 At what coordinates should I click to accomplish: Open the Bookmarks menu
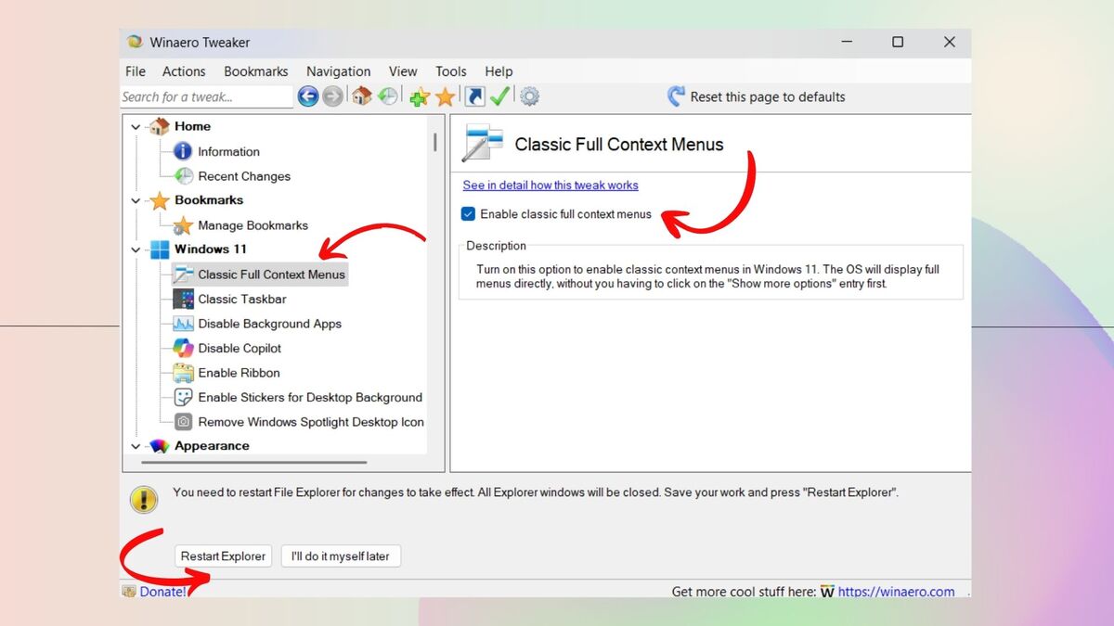(x=256, y=71)
